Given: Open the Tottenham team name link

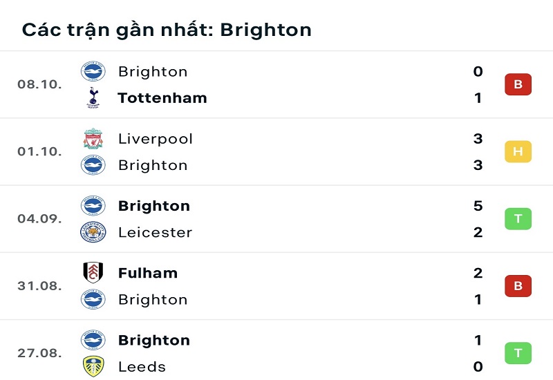Looking at the screenshot, I should (162, 98).
